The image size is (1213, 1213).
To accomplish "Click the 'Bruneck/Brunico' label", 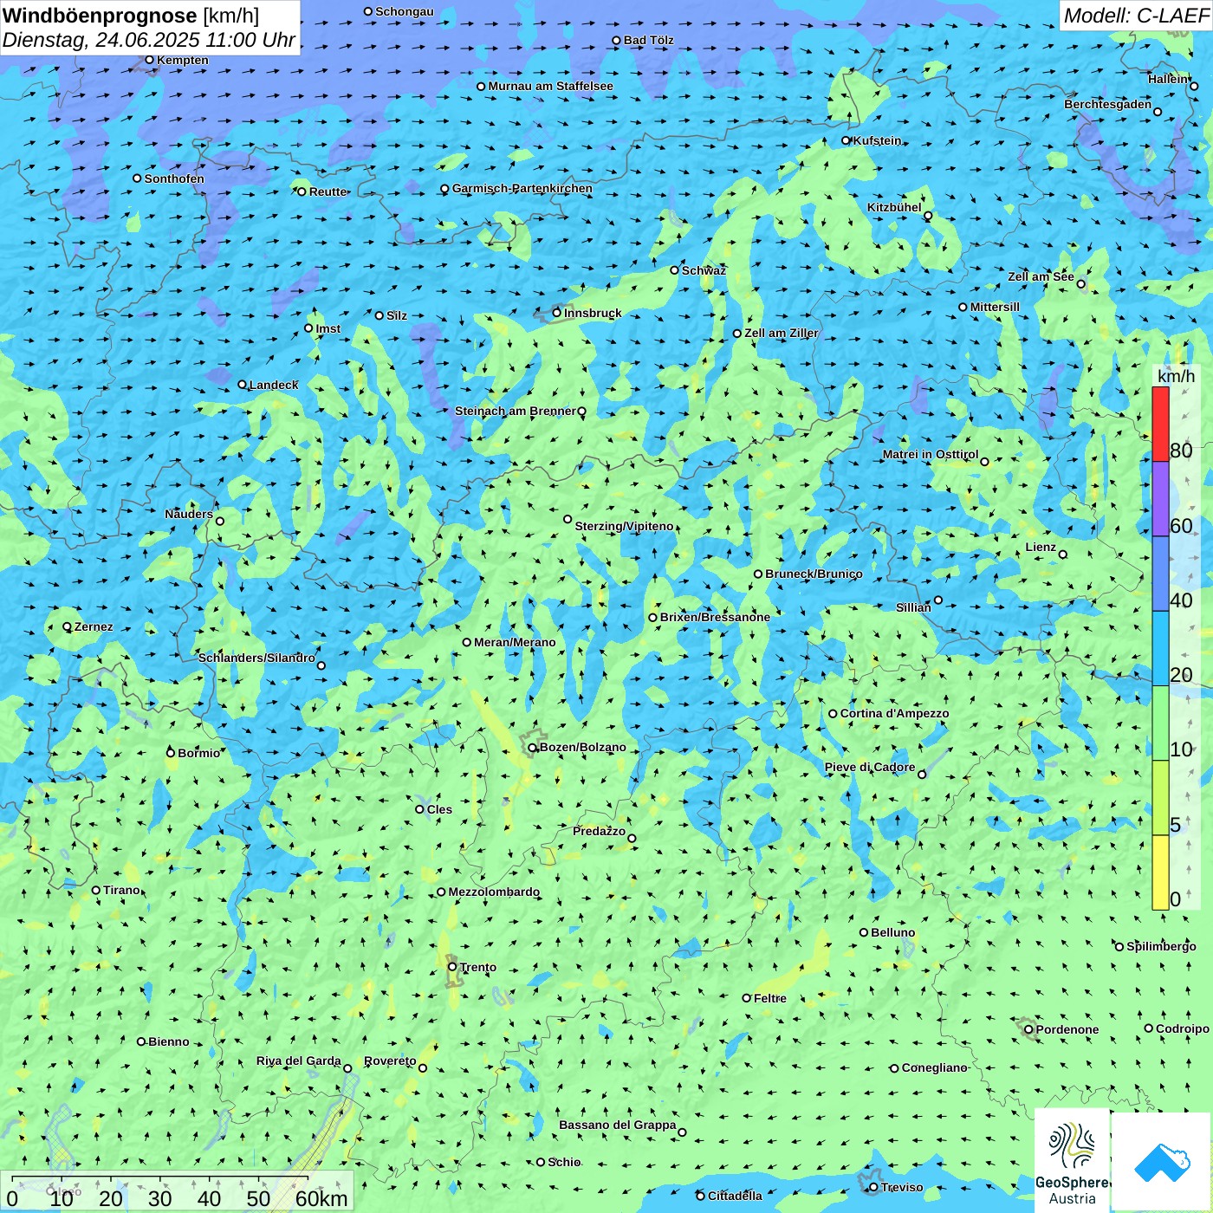I will tap(814, 574).
